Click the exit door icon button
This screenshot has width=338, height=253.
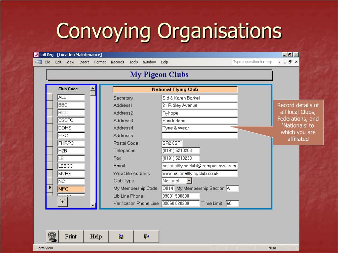click(146, 237)
